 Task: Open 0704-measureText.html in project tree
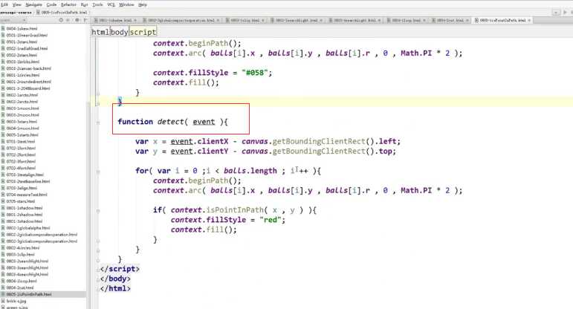27,195
